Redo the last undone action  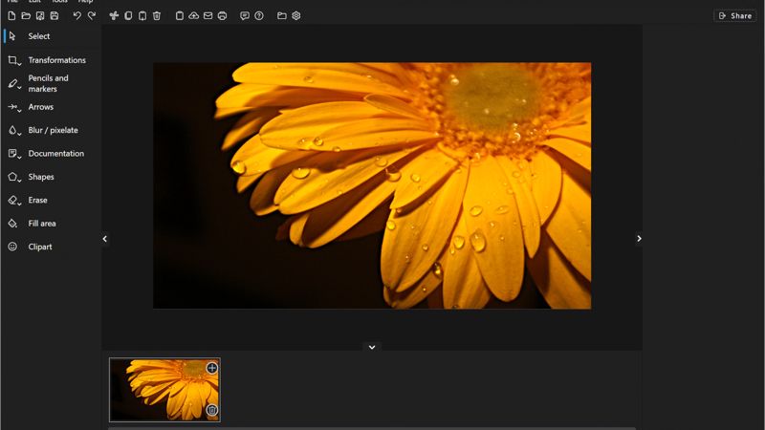91,15
